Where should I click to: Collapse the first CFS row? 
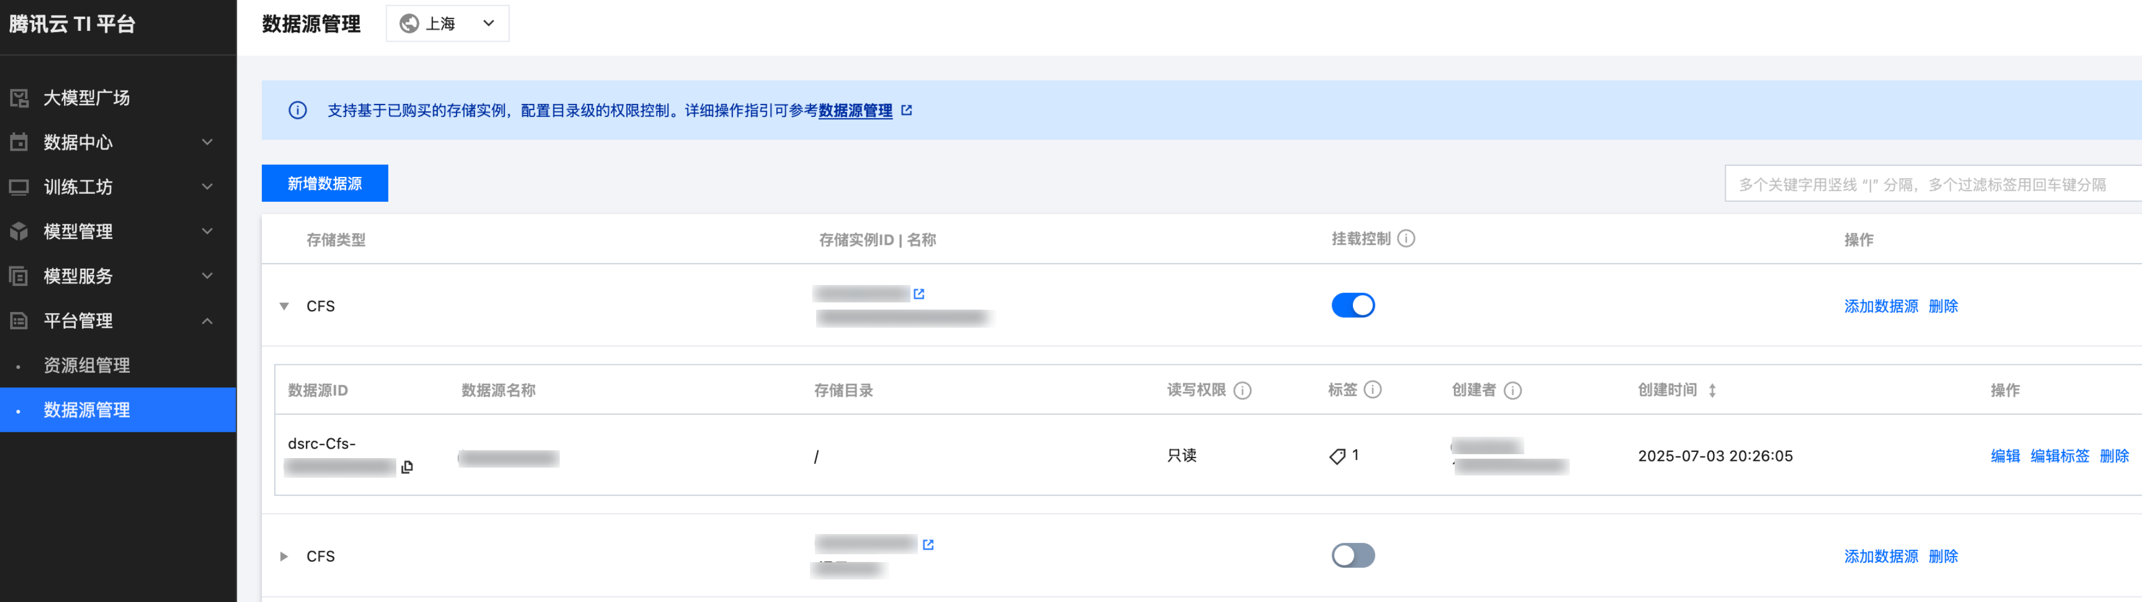[x=284, y=306]
